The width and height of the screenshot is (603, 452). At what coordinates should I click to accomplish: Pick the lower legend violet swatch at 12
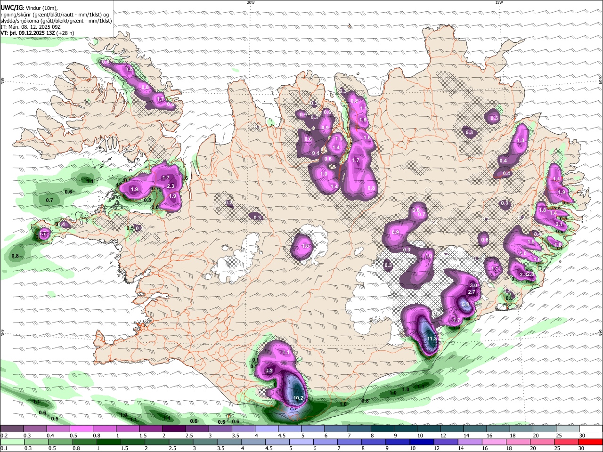[x=446, y=442]
